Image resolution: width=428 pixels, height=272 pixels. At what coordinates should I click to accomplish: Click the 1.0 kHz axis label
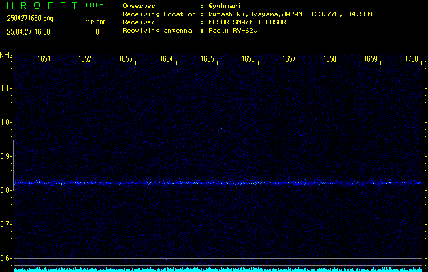(x=5, y=122)
